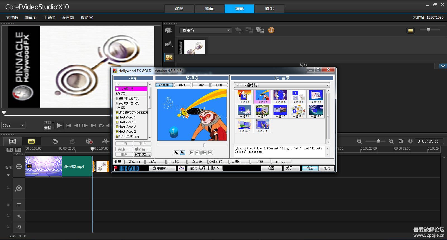Play the preview in VideoStudio

tap(59, 126)
